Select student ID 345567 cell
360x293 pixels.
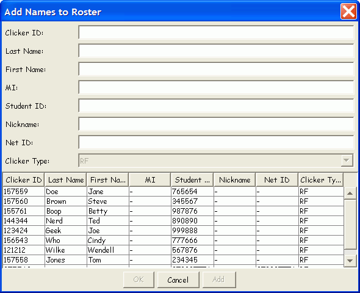192,201
